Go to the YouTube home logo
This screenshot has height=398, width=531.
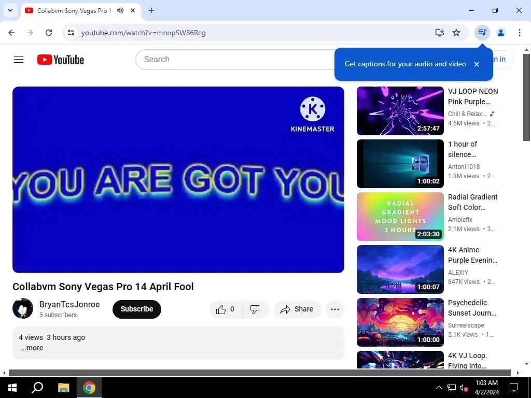[61, 60]
